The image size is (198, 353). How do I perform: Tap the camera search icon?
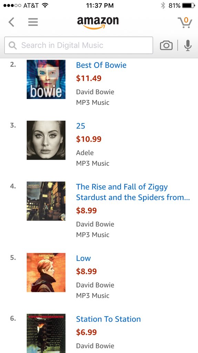(x=166, y=45)
